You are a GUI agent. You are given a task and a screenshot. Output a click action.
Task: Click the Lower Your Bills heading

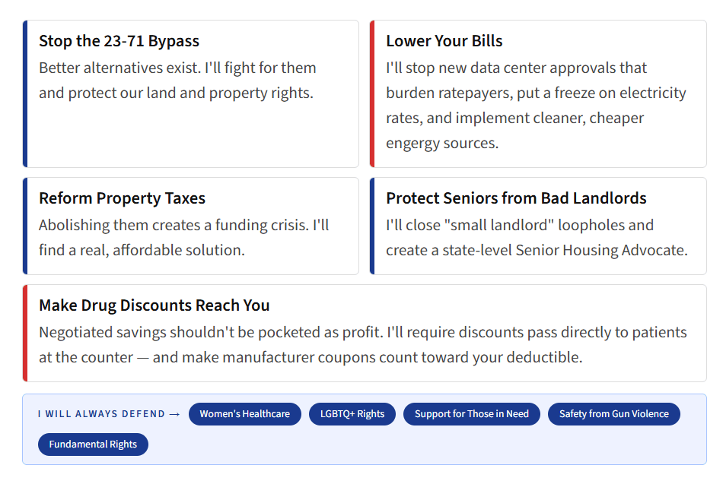coord(444,41)
